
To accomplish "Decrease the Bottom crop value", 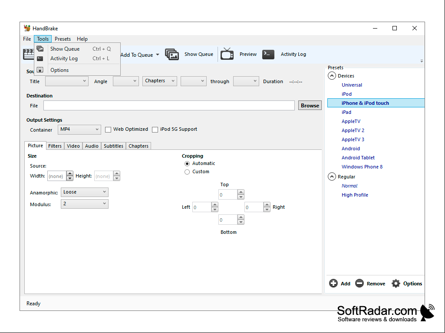I will (241, 222).
